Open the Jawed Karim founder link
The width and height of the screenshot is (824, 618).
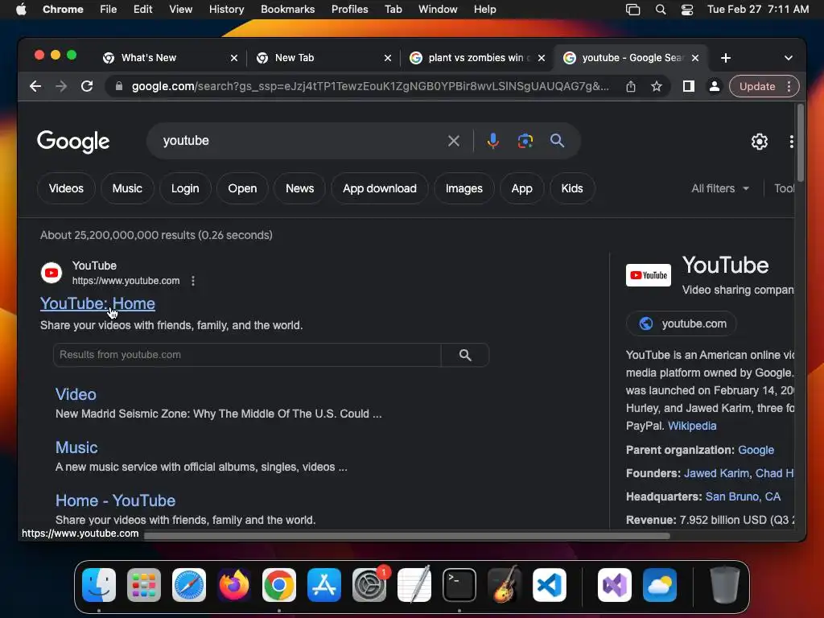click(716, 473)
